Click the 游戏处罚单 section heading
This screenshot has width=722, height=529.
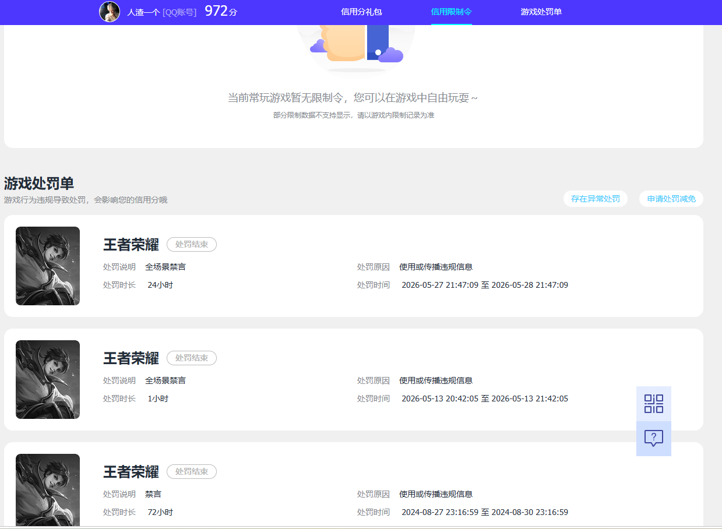pos(39,184)
